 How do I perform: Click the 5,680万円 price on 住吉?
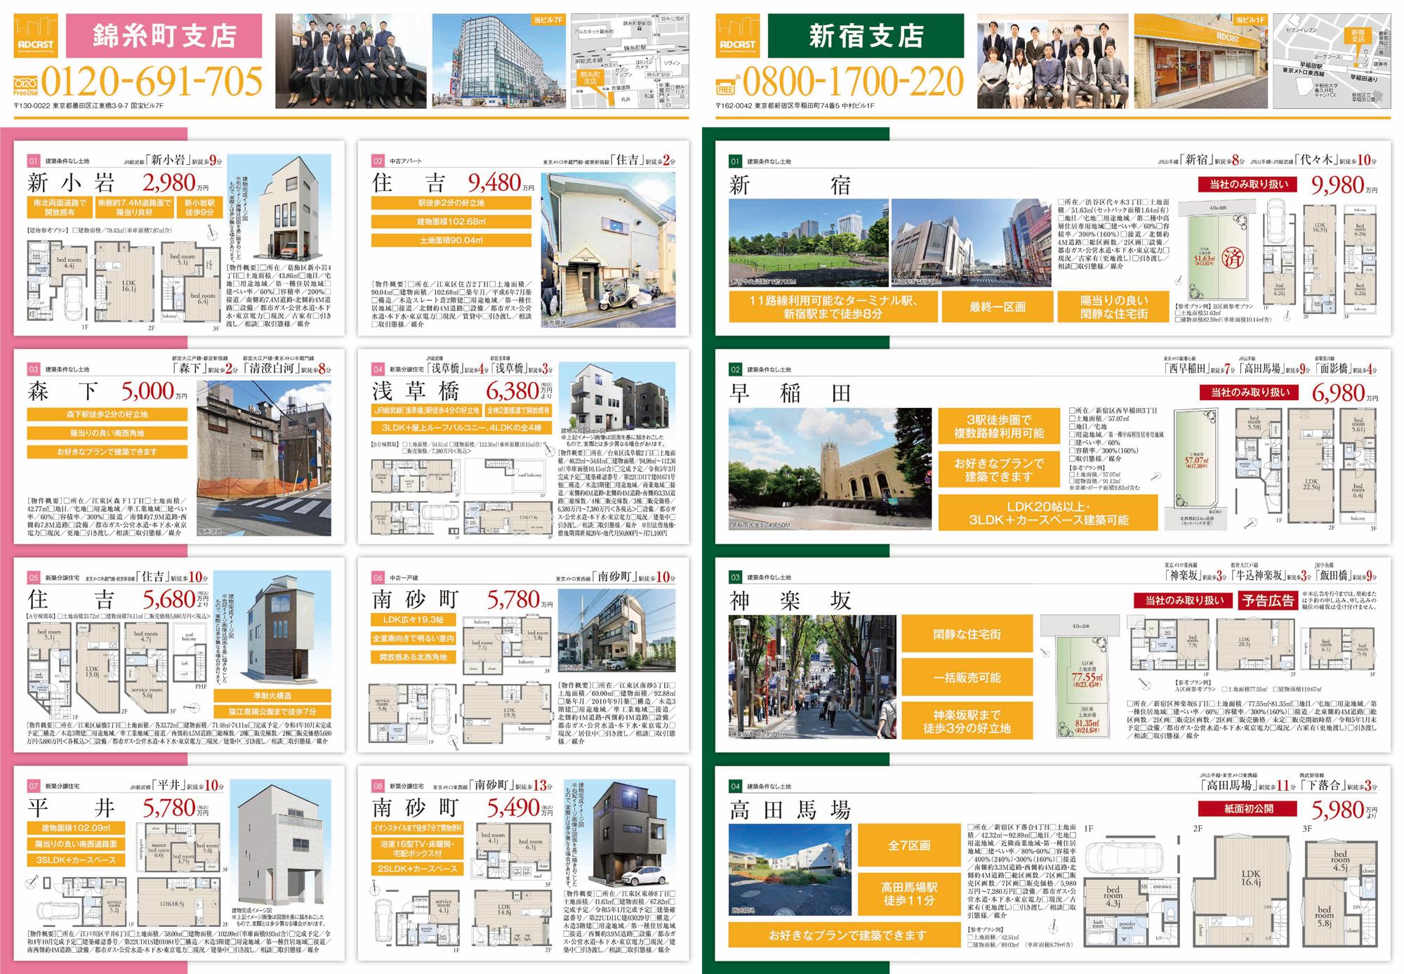(x=175, y=599)
